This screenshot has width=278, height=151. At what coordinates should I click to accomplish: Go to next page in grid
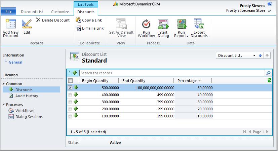267,131
